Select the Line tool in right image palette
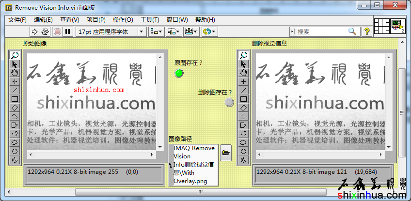Viewport: 411px width, 201px height. [x=243, y=90]
